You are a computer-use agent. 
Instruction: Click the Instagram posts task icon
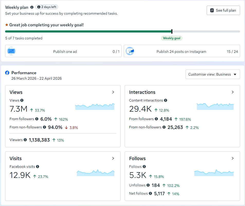click(x=130, y=51)
